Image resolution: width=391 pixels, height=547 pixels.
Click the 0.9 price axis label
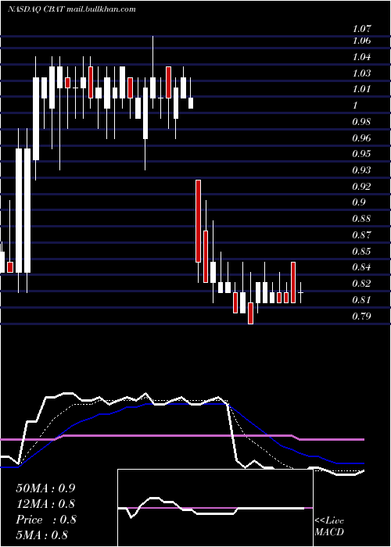point(359,202)
